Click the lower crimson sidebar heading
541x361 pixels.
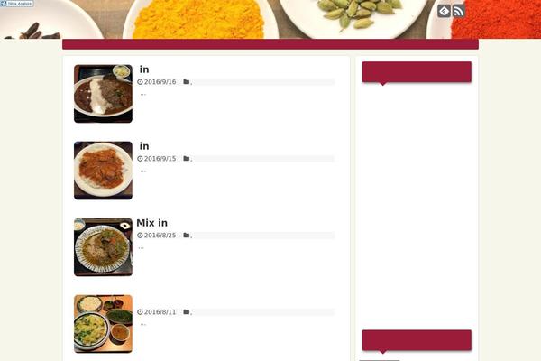click(417, 340)
